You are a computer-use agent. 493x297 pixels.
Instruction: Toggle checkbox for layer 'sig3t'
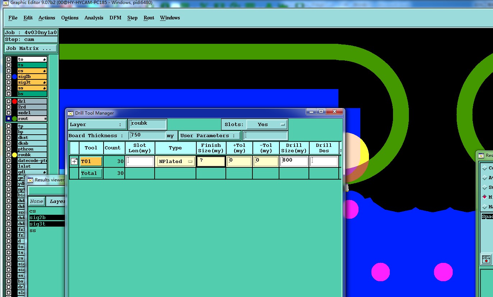(9, 82)
